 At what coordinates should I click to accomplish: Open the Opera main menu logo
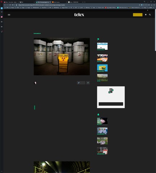coord(2,2)
